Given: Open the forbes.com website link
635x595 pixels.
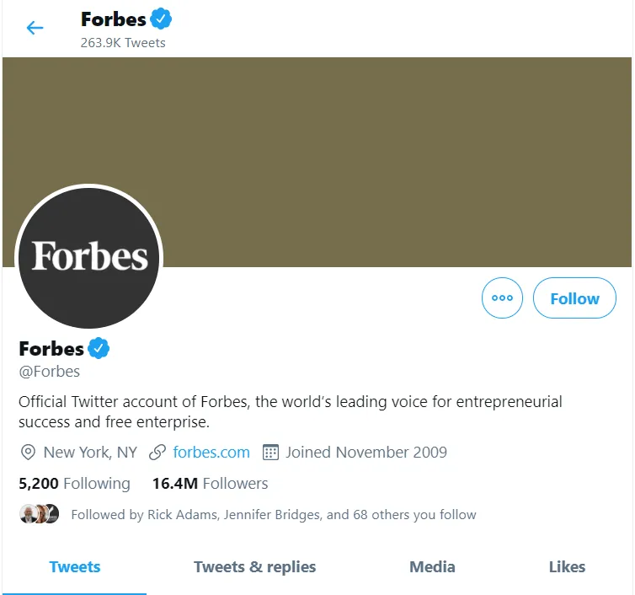Looking at the screenshot, I should coord(211,453).
